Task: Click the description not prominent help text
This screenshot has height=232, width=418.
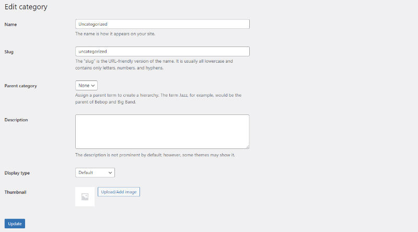Action: tap(155, 155)
